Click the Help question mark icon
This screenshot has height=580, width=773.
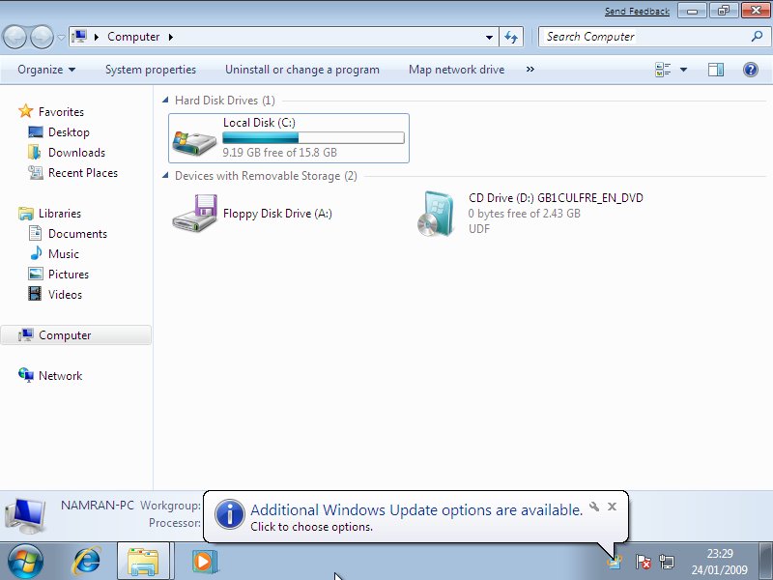pyautogui.click(x=750, y=70)
